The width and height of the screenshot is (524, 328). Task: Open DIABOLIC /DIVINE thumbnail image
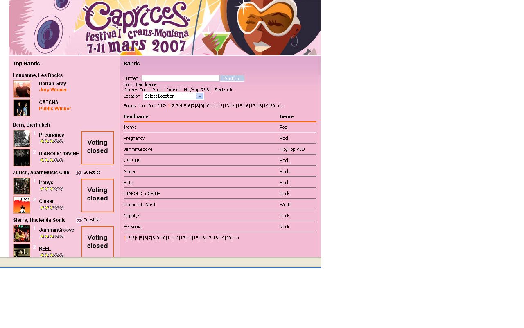pos(22,157)
